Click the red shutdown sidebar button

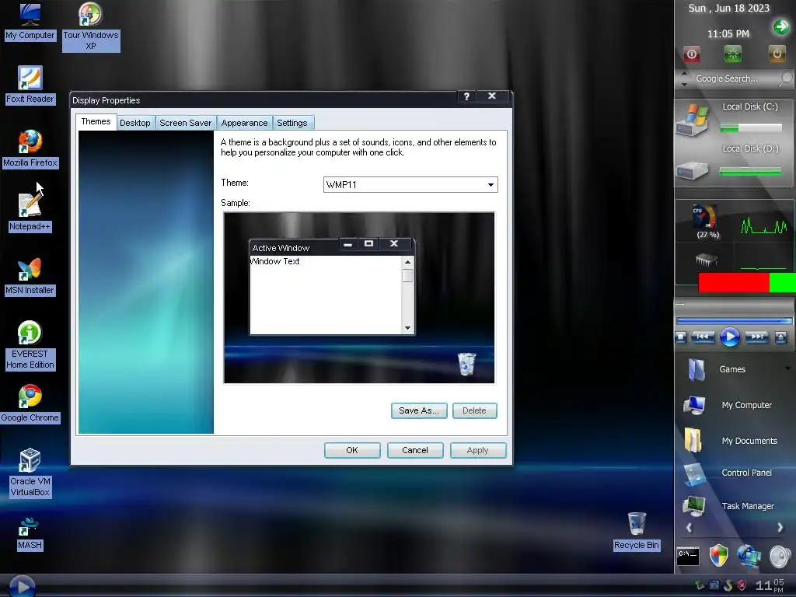click(691, 54)
